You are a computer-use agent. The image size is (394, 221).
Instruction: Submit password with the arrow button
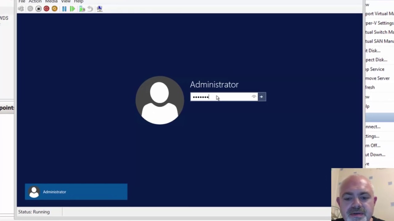[x=262, y=97]
